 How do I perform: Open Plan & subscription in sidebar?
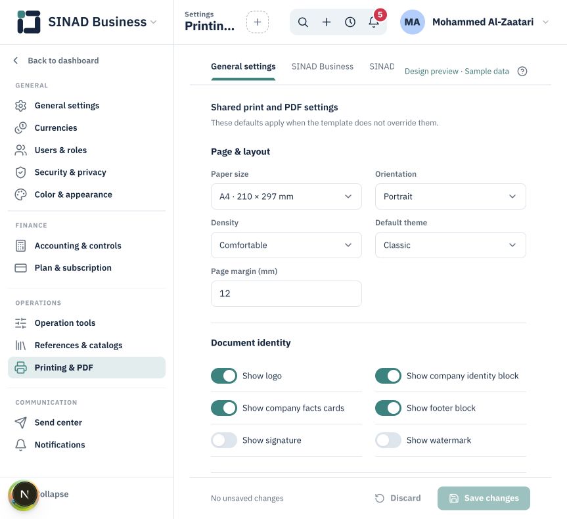tap(87, 267)
